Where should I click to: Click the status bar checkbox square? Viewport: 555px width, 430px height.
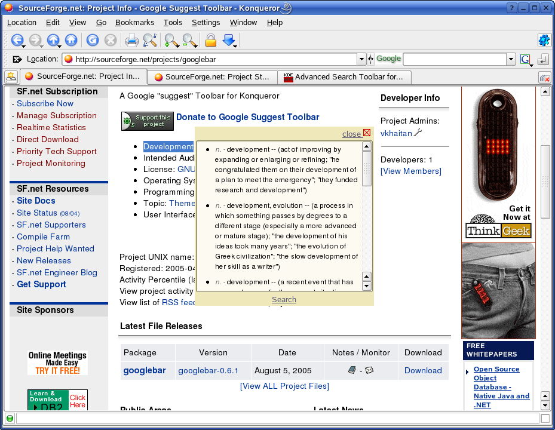point(545,419)
